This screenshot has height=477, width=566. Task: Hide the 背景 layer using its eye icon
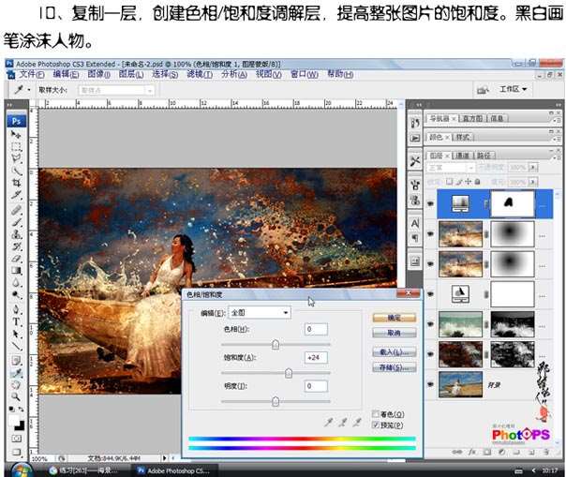430,385
